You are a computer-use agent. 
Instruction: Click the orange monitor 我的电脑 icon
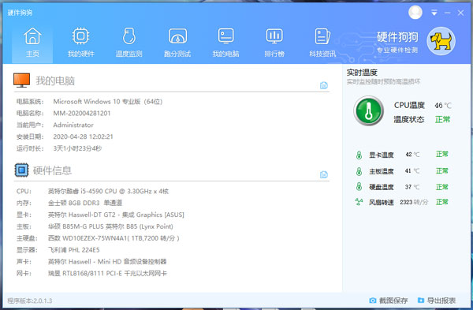pos(21,80)
